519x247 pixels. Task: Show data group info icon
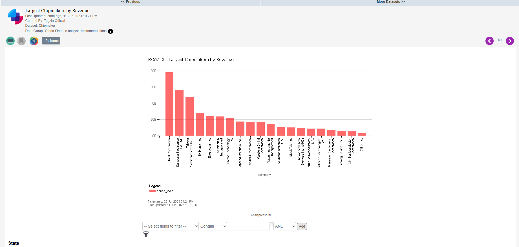pos(111,31)
